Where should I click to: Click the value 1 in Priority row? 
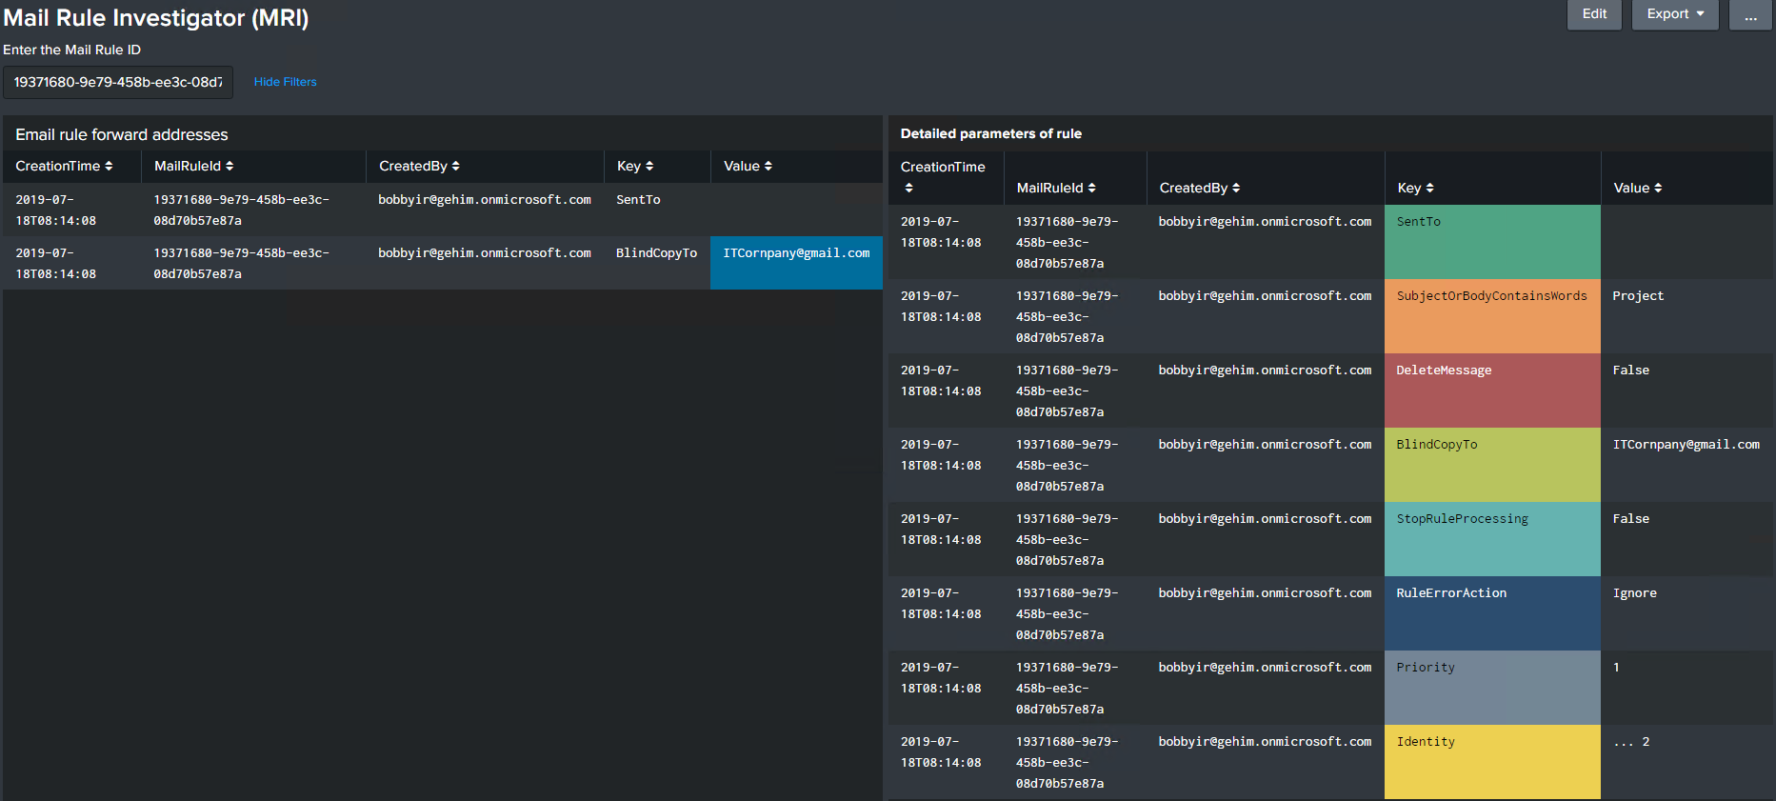(1616, 667)
